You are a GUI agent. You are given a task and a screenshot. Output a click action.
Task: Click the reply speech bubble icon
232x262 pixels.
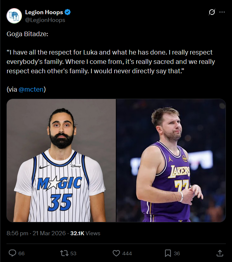(12, 253)
